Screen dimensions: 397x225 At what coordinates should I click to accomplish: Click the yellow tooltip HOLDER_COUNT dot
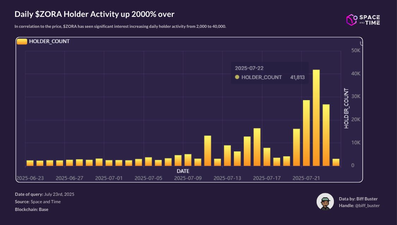(237, 77)
